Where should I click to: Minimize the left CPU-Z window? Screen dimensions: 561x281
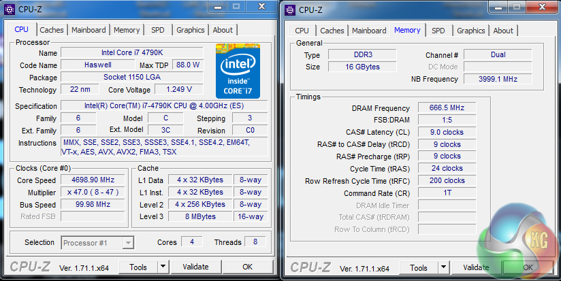219,6
